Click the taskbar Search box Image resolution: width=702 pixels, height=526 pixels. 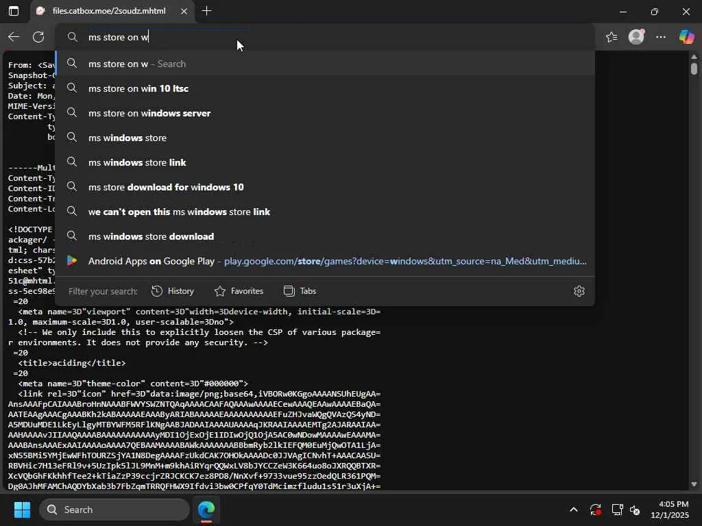coord(114,510)
